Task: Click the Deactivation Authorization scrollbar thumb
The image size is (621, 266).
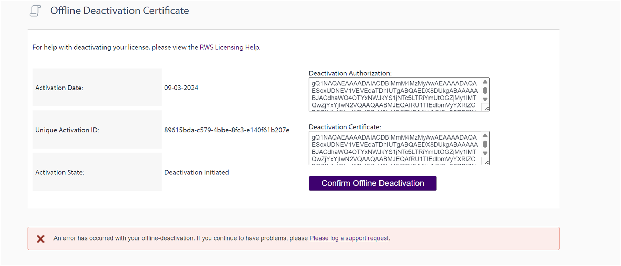Action: pos(485,90)
